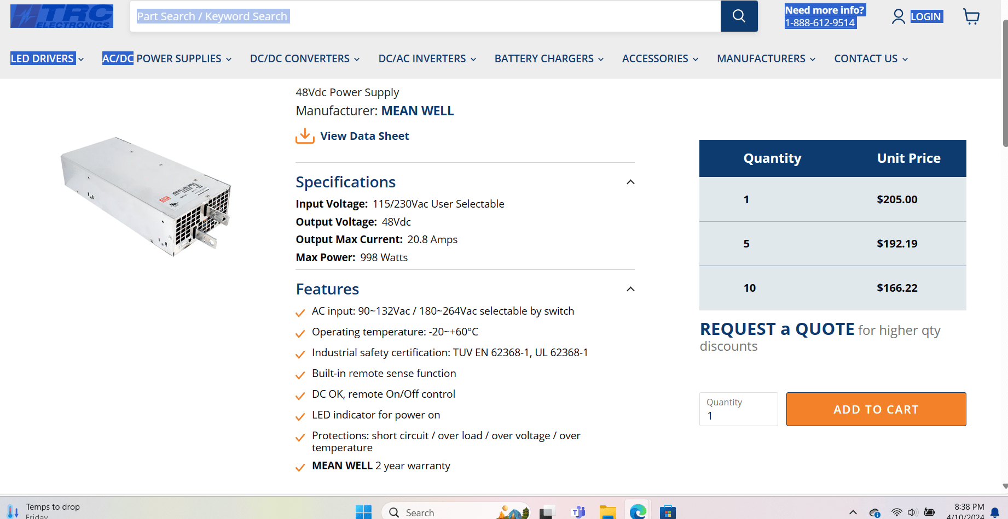Open Microsoft Store from taskbar
Screen dimensions: 1008x519
point(668,512)
